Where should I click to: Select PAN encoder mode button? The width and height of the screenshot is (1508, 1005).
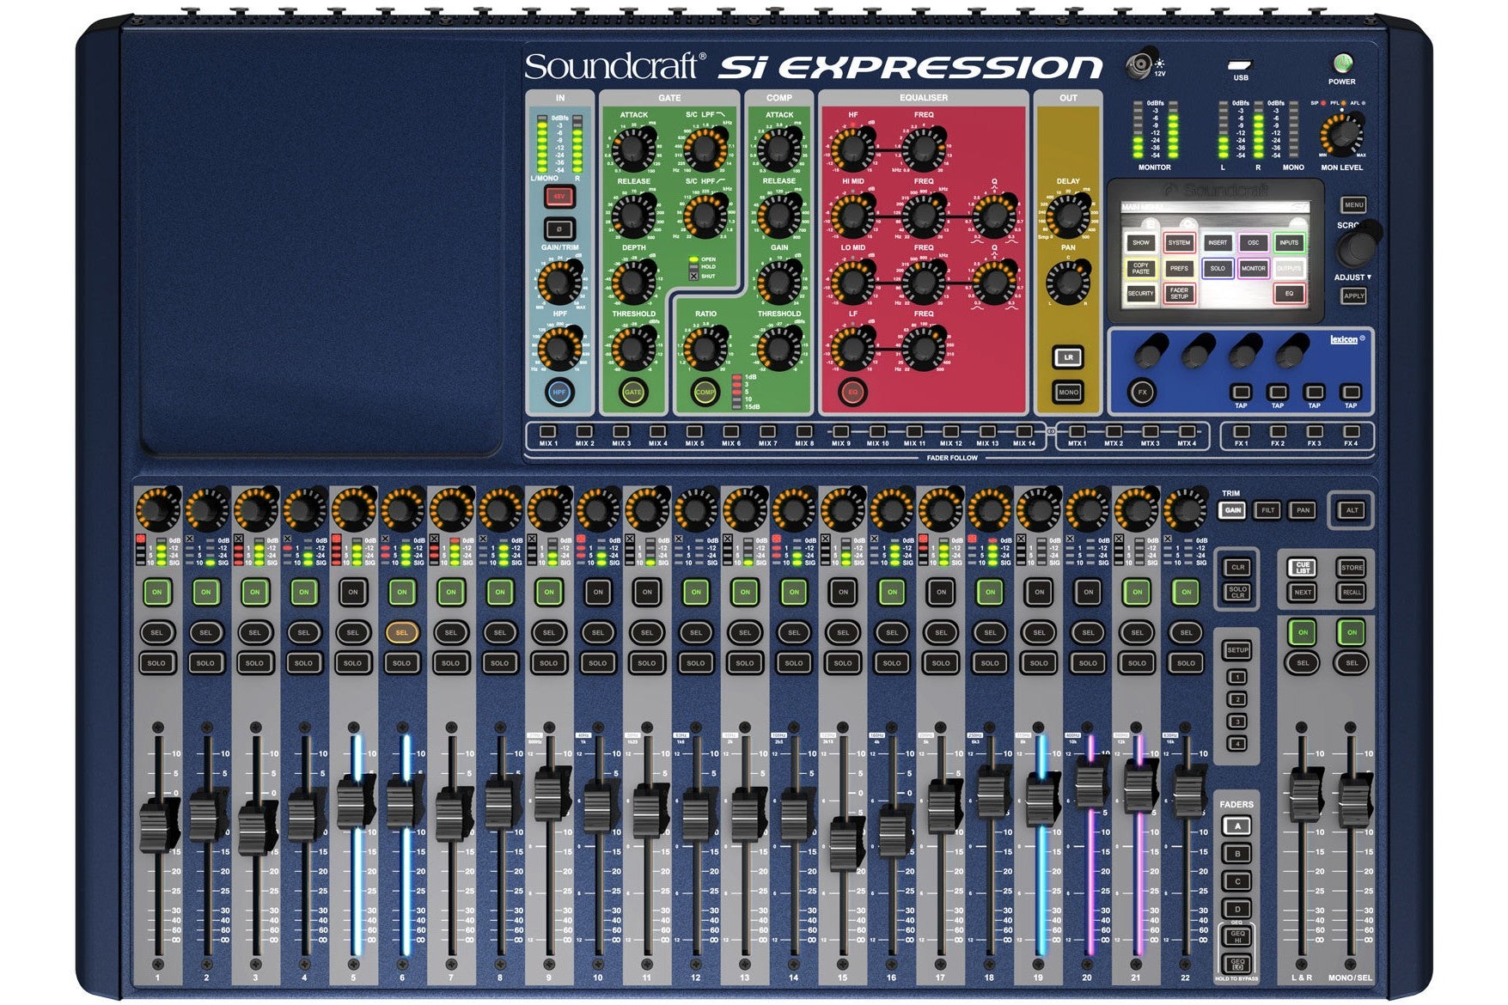(x=1303, y=510)
